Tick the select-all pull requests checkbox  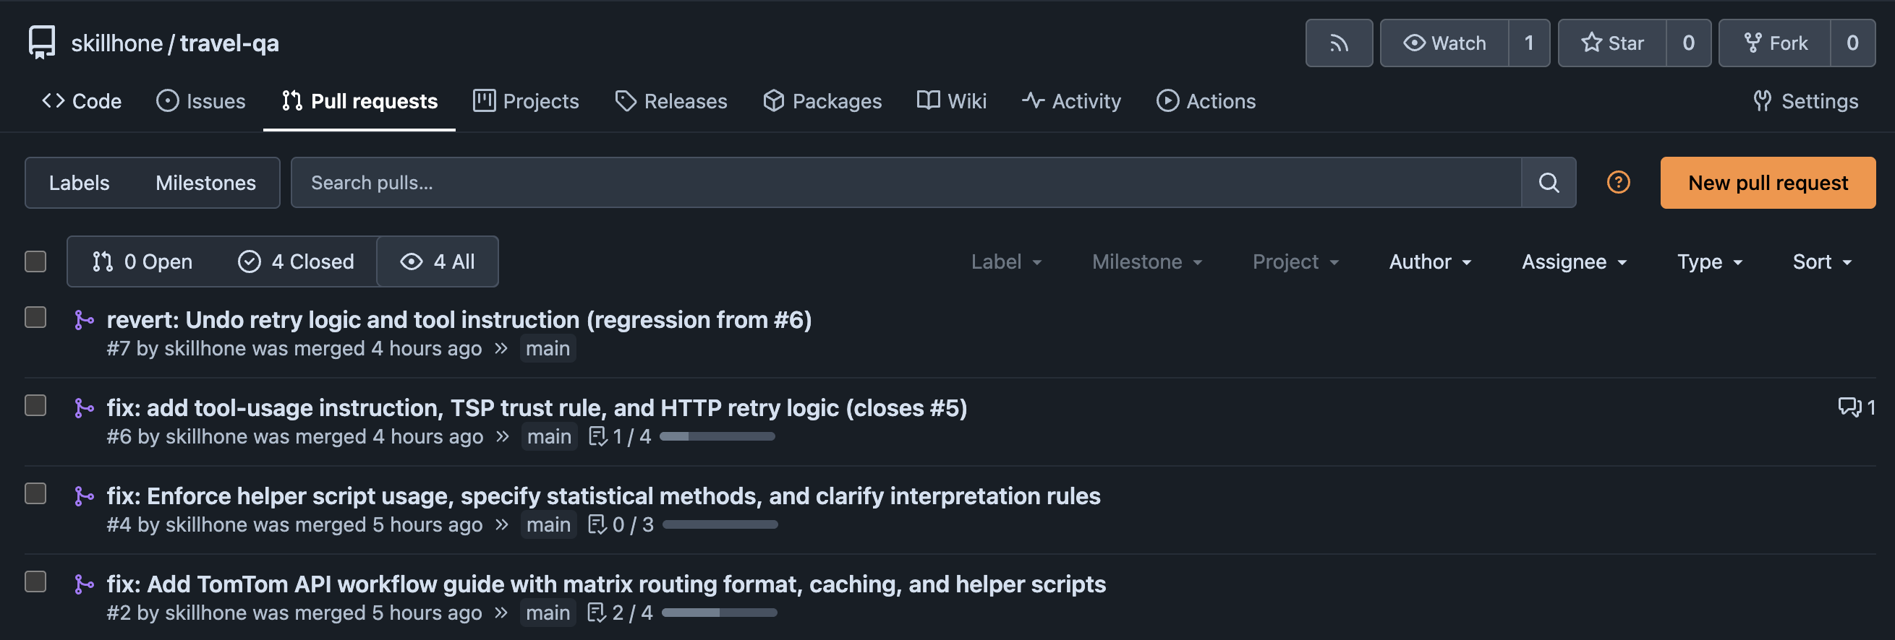(35, 261)
